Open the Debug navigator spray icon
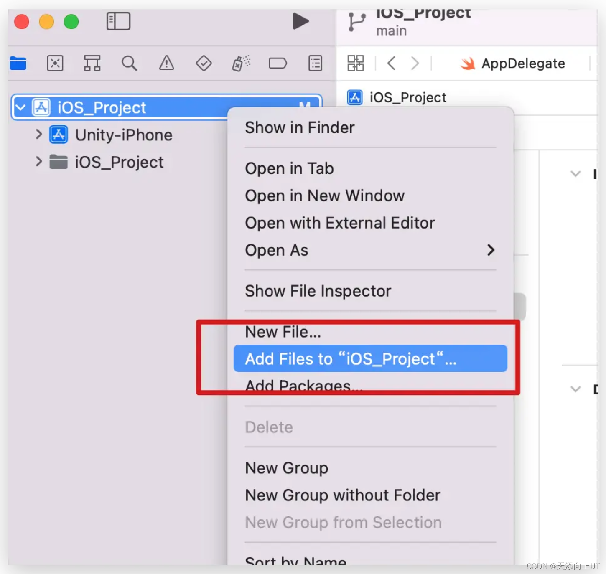606x574 pixels. 241,63
